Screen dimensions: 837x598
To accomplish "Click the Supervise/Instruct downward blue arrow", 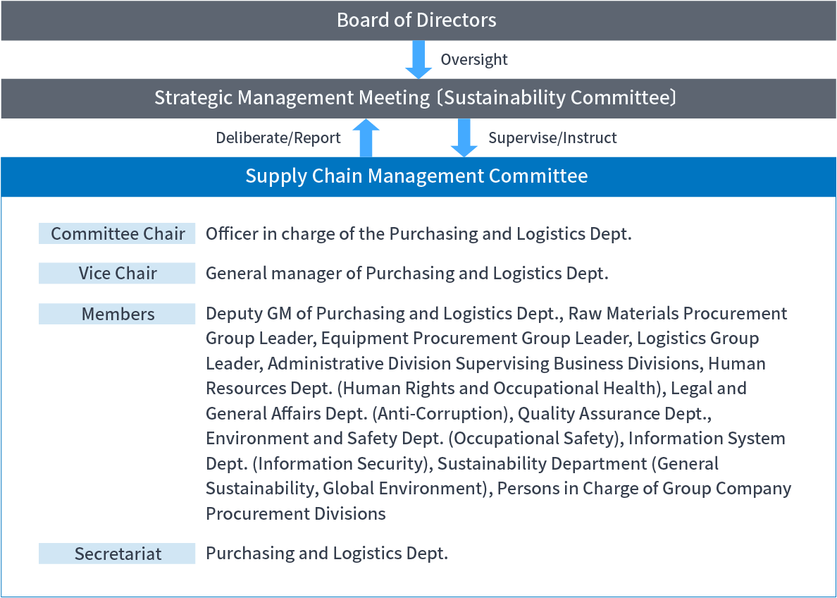I will [x=464, y=138].
